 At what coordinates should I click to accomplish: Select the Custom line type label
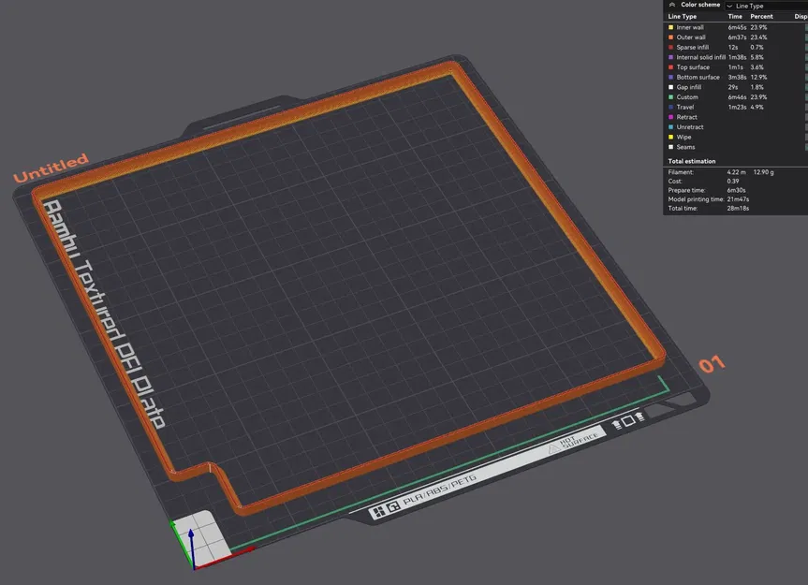[687, 96]
